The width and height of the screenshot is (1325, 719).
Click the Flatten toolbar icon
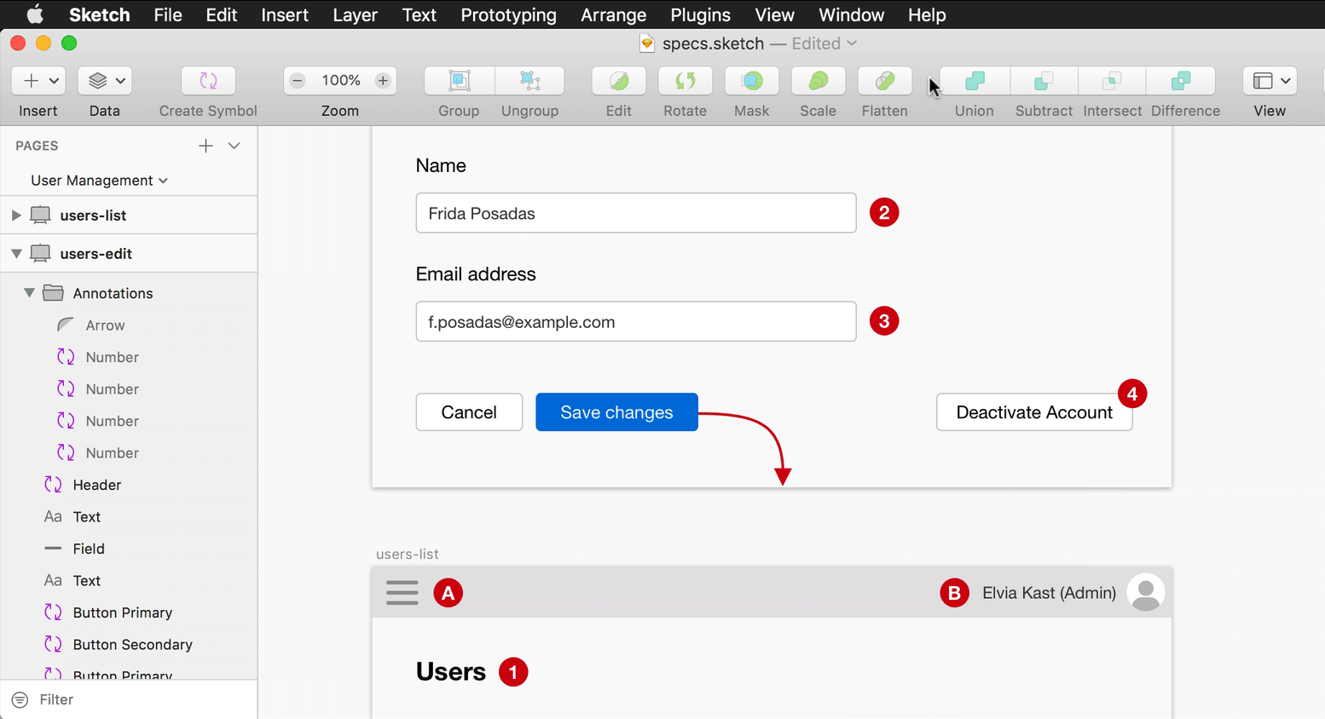(x=885, y=81)
